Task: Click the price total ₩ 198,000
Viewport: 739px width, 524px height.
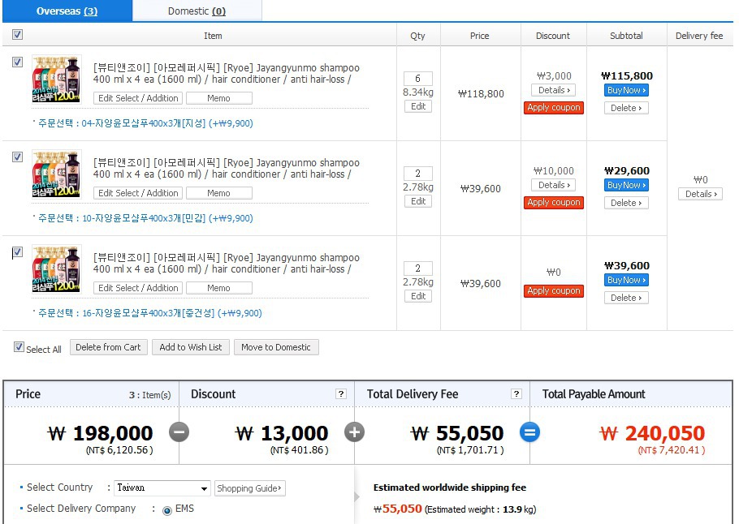Action: click(x=101, y=433)
